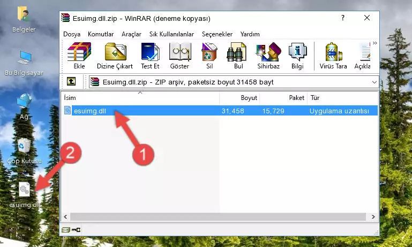Select the esuimg.dll desktop file

coord(25,195)
